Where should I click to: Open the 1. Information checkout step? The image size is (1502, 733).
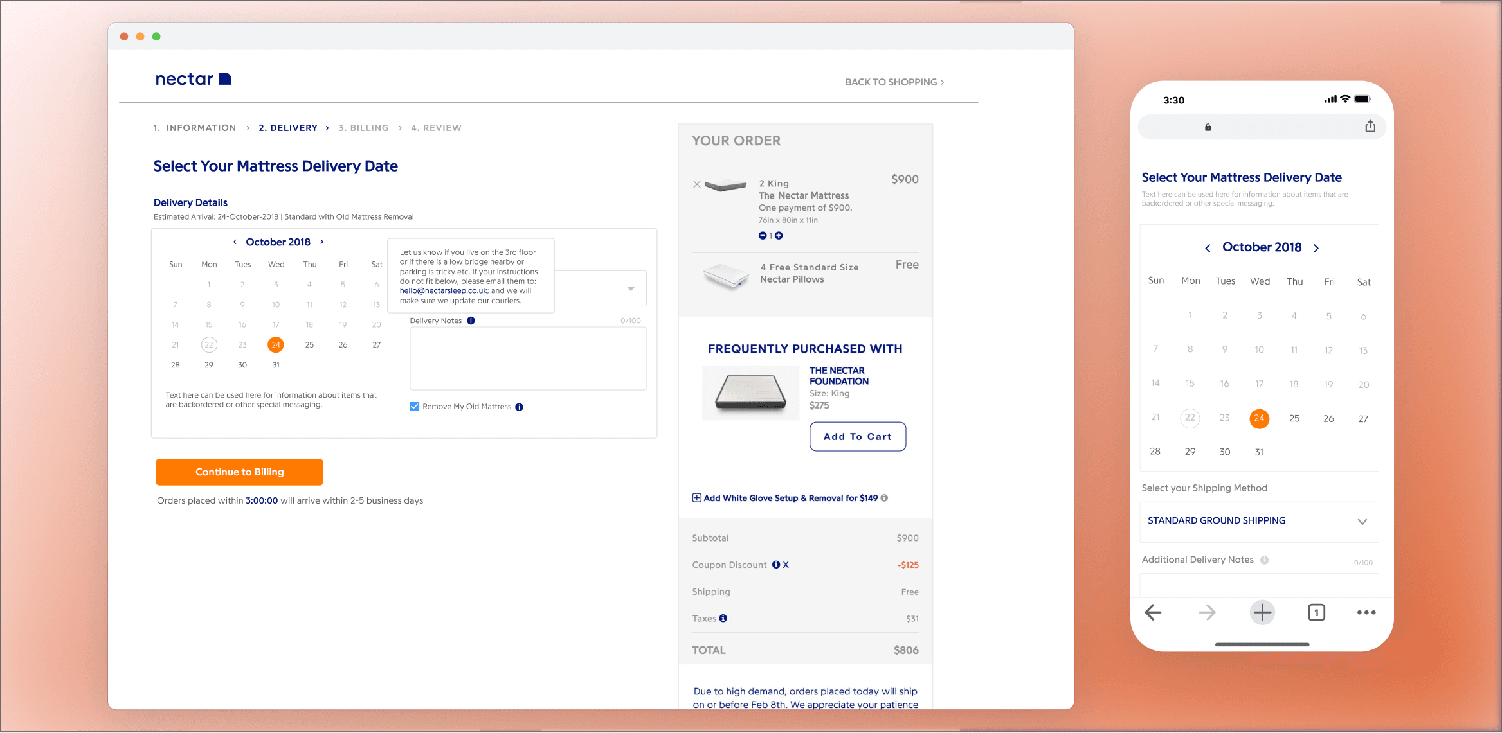click(195, 128)
